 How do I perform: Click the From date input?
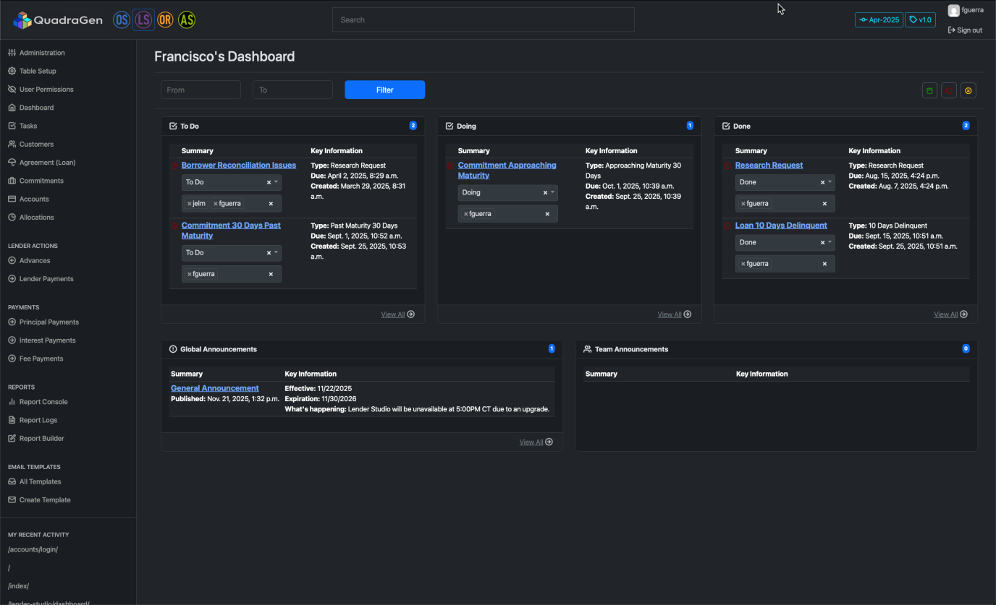pos(201,90)
